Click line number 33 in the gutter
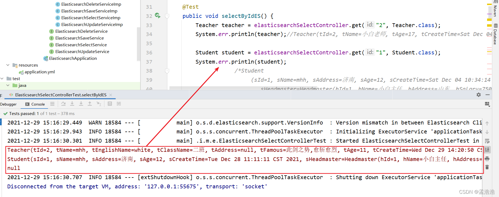Viewport: 499px width, 197px height. pyautogui.click(x=149, y=25)
